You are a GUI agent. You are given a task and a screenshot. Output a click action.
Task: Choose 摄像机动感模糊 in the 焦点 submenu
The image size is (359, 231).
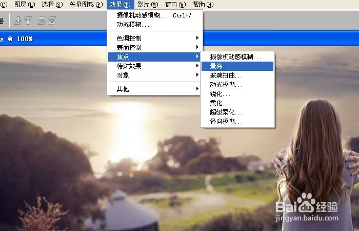coord(237,57)
